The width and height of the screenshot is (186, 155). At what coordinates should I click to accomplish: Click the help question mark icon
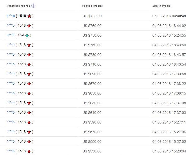[x=33, y=6]
